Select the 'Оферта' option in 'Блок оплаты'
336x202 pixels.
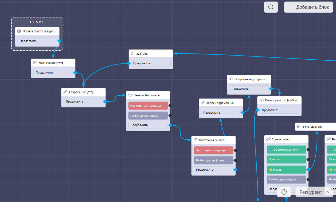point(286,159)
